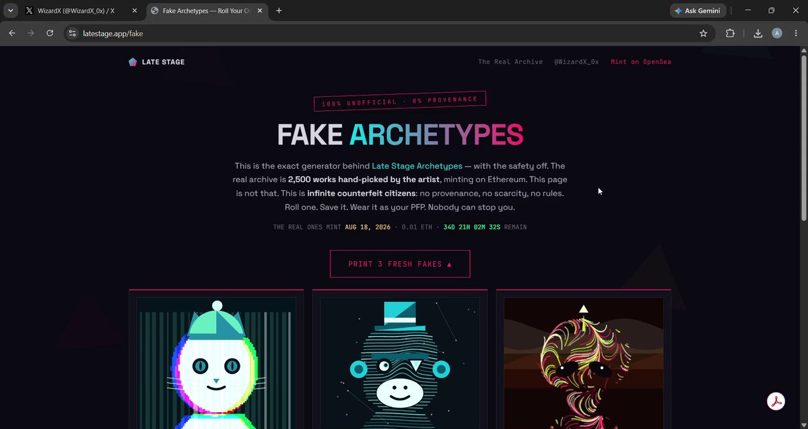The image size is (808, 429).
Task: Click the AUG 18, 2026 mint date
Action: coord(368,227)
